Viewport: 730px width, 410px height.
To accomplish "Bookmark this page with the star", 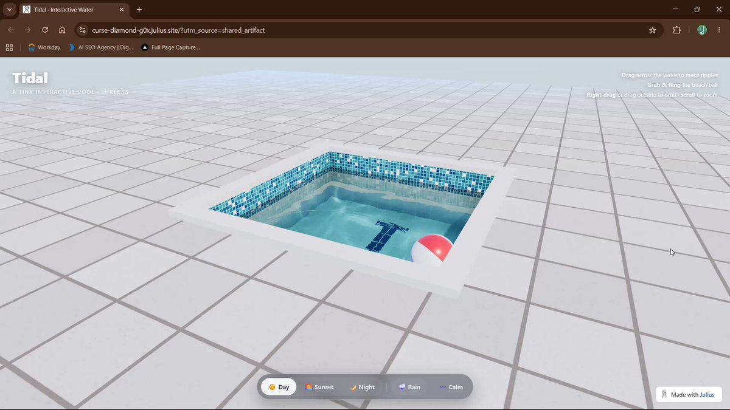I will [x=653, y=30].
